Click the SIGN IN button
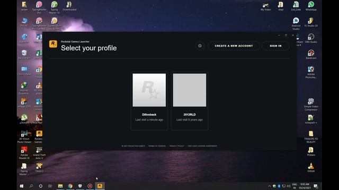Screen dimensions: 339x190 tap(275, 46)
